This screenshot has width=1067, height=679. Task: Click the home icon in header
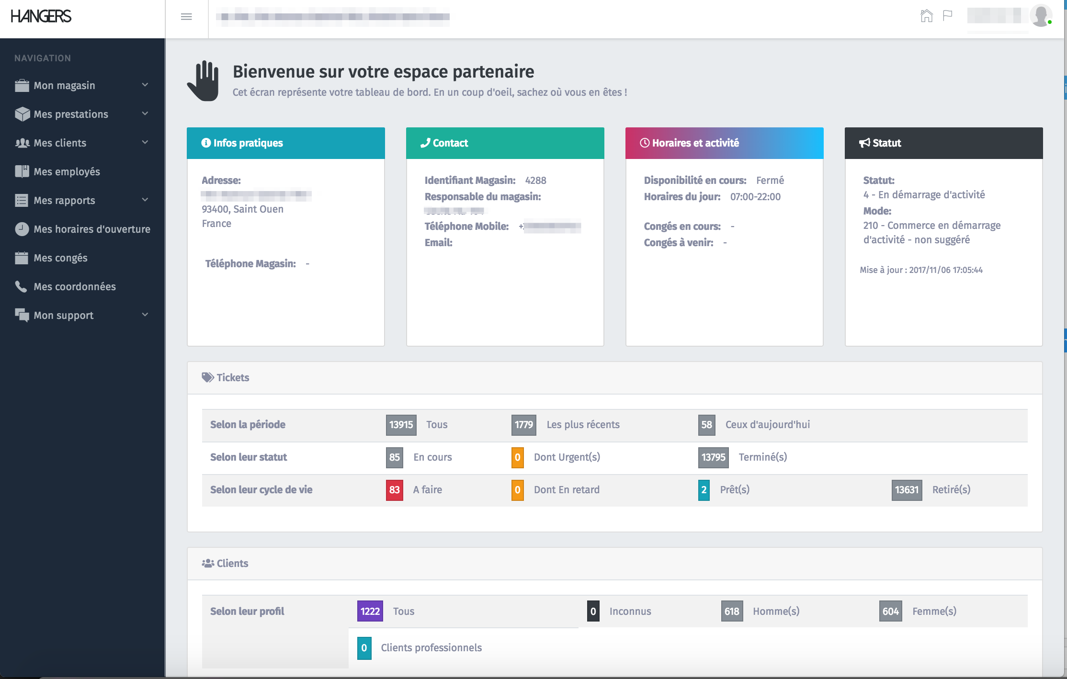(x=926, y=16)
